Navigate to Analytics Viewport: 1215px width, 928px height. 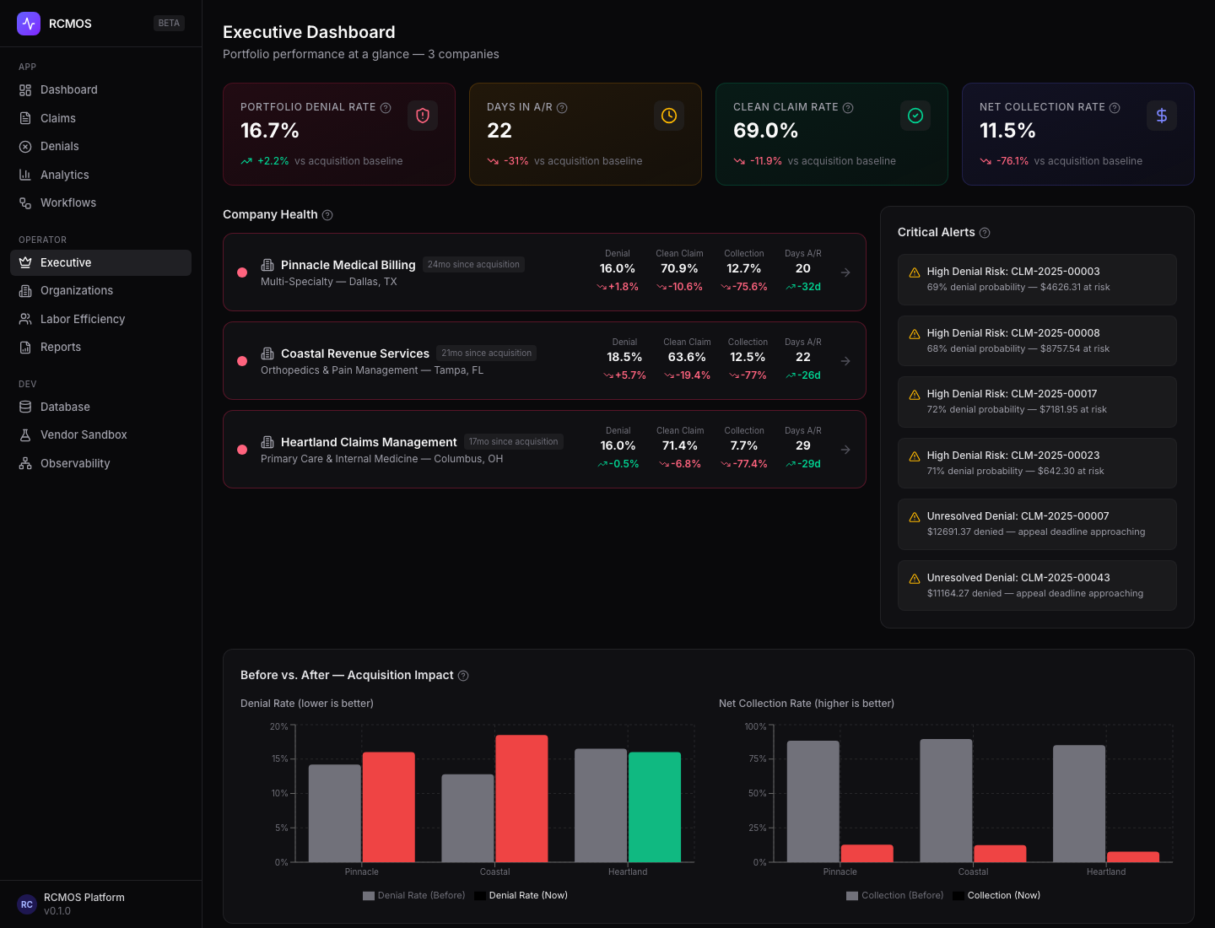[x=100, y=175]
